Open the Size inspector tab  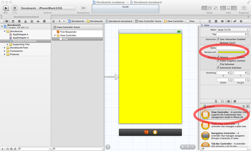click(235, 21)
